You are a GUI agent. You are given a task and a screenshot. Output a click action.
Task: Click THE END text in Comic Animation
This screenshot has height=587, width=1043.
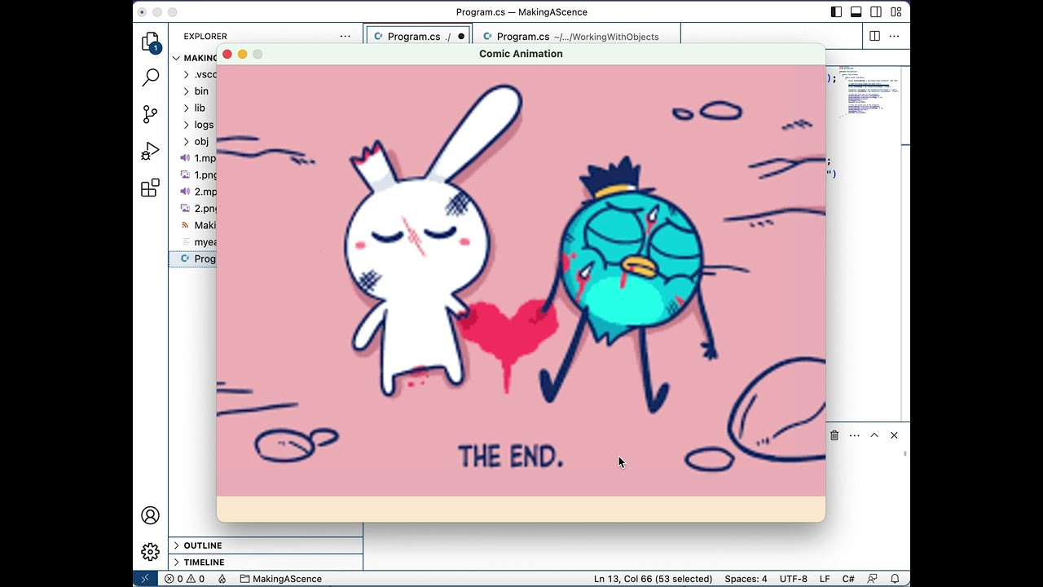tap(511, 456)
